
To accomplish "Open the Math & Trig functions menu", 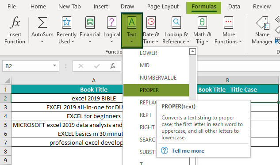I will pos(202,30).
